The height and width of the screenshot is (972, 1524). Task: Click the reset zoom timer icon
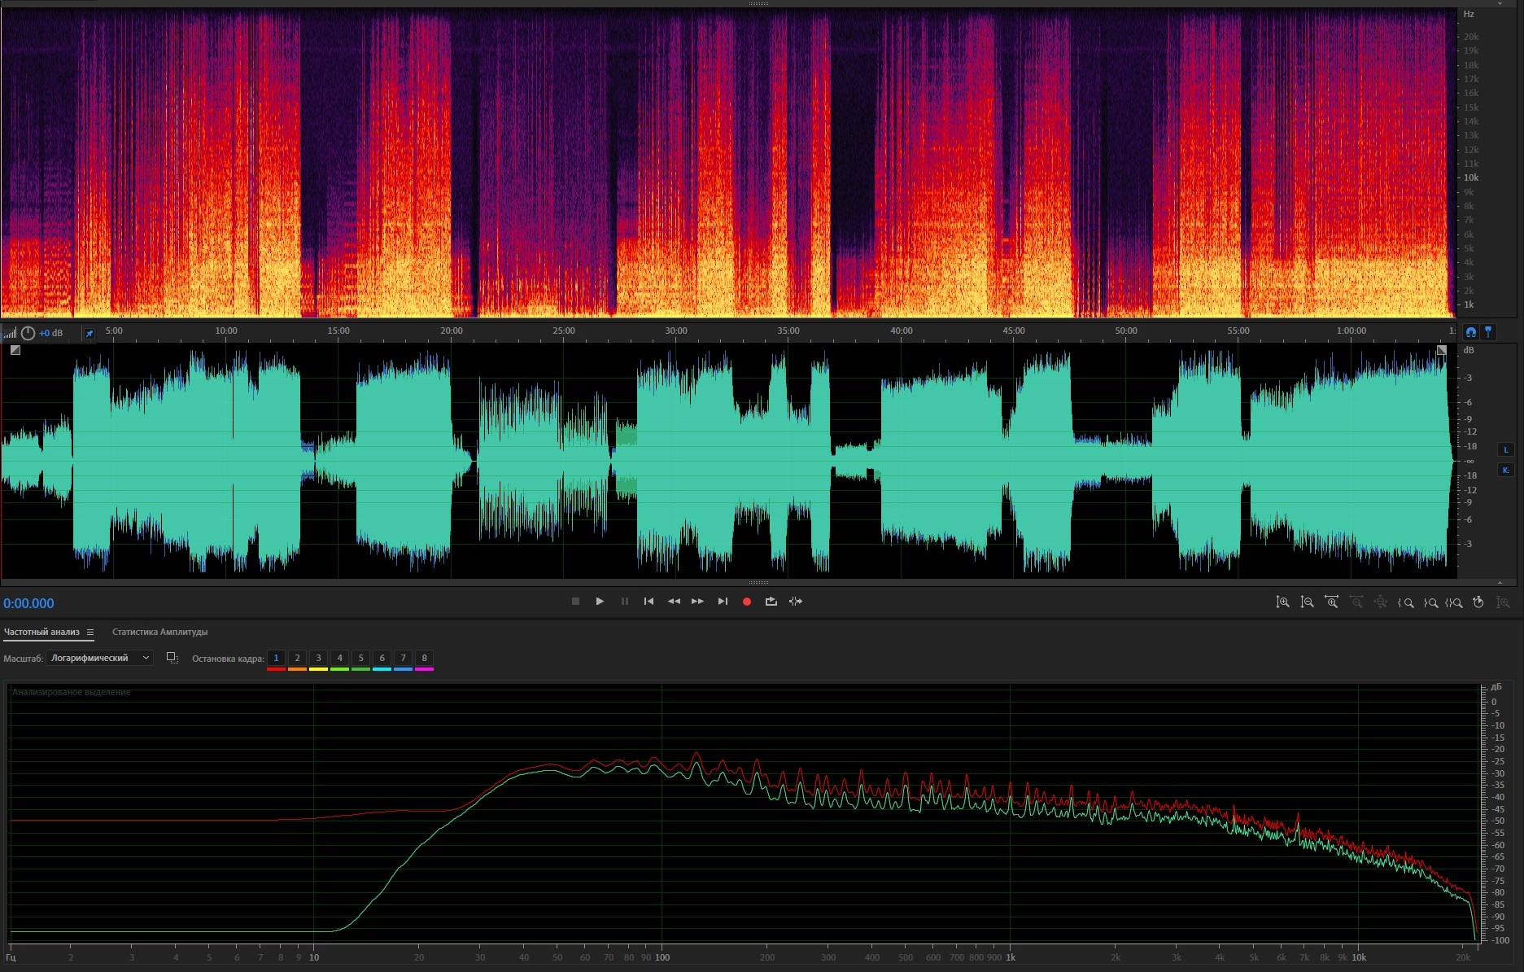[x=1478, y=602]
